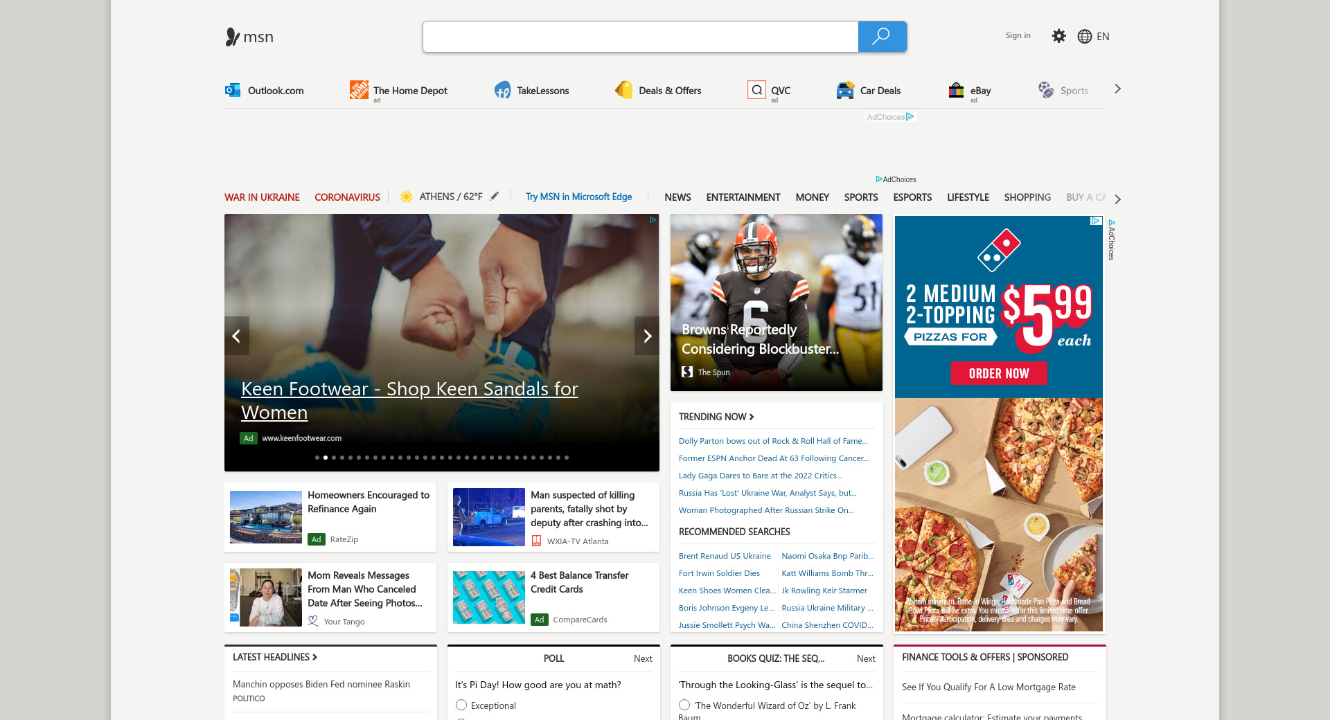Open the Outlook.com shortcut icon

pyautogui.click(x=233, y=90)
